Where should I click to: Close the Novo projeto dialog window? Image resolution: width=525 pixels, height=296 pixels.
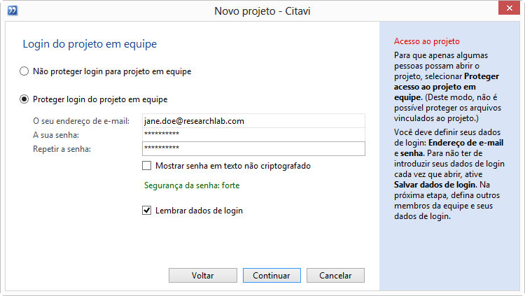(x=509, y=8)
